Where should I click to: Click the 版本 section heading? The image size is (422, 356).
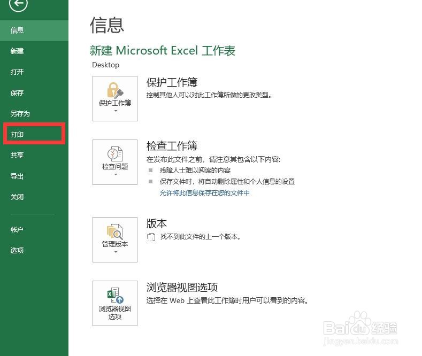pyautogui.click(x=156, y=223)
